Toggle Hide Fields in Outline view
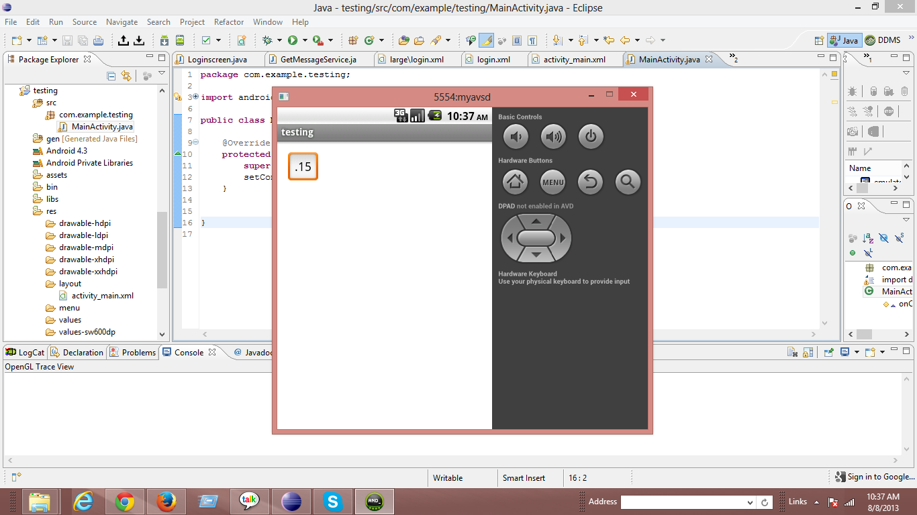 click(883, 238)
